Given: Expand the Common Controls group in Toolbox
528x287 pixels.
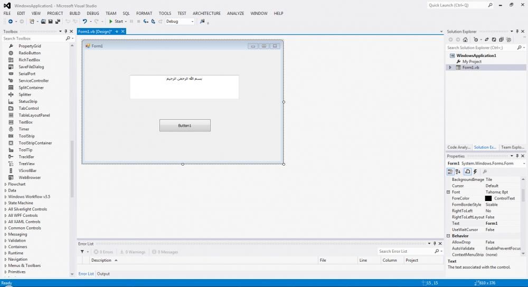Looking at the screenshot, I should coord(6,228).
